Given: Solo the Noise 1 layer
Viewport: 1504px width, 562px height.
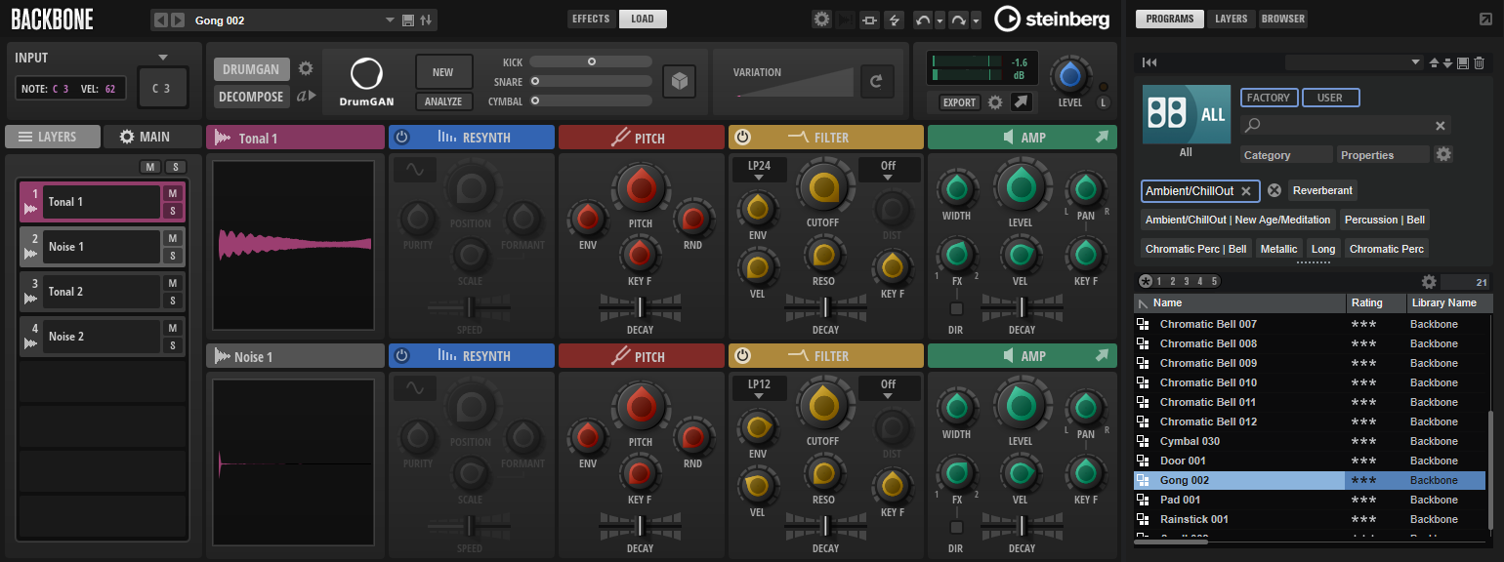Looking at the screenshot, I should pos(172,256).
